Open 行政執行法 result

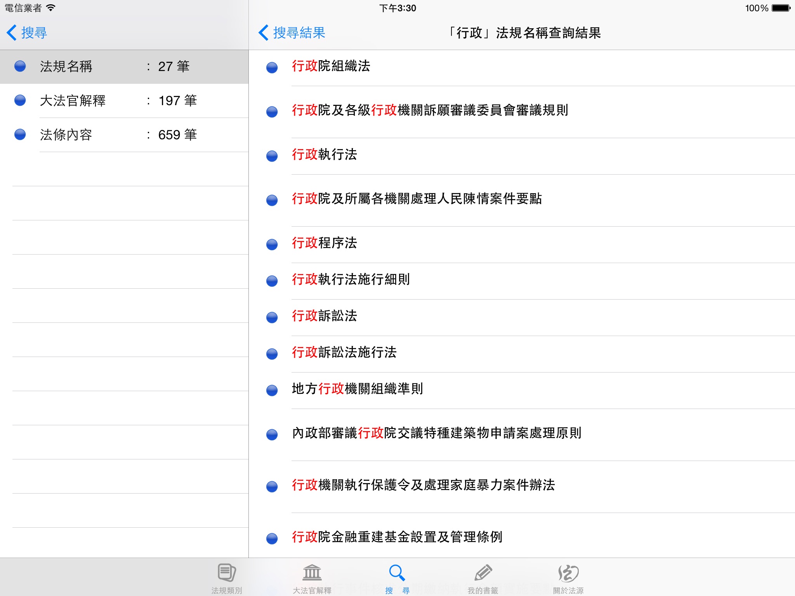522,156
